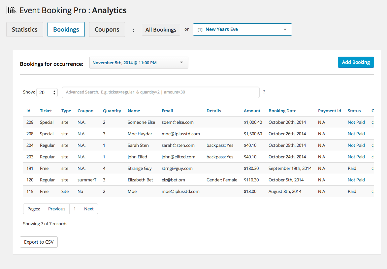Switch to the Coupons tab

[x=107, y=29]
